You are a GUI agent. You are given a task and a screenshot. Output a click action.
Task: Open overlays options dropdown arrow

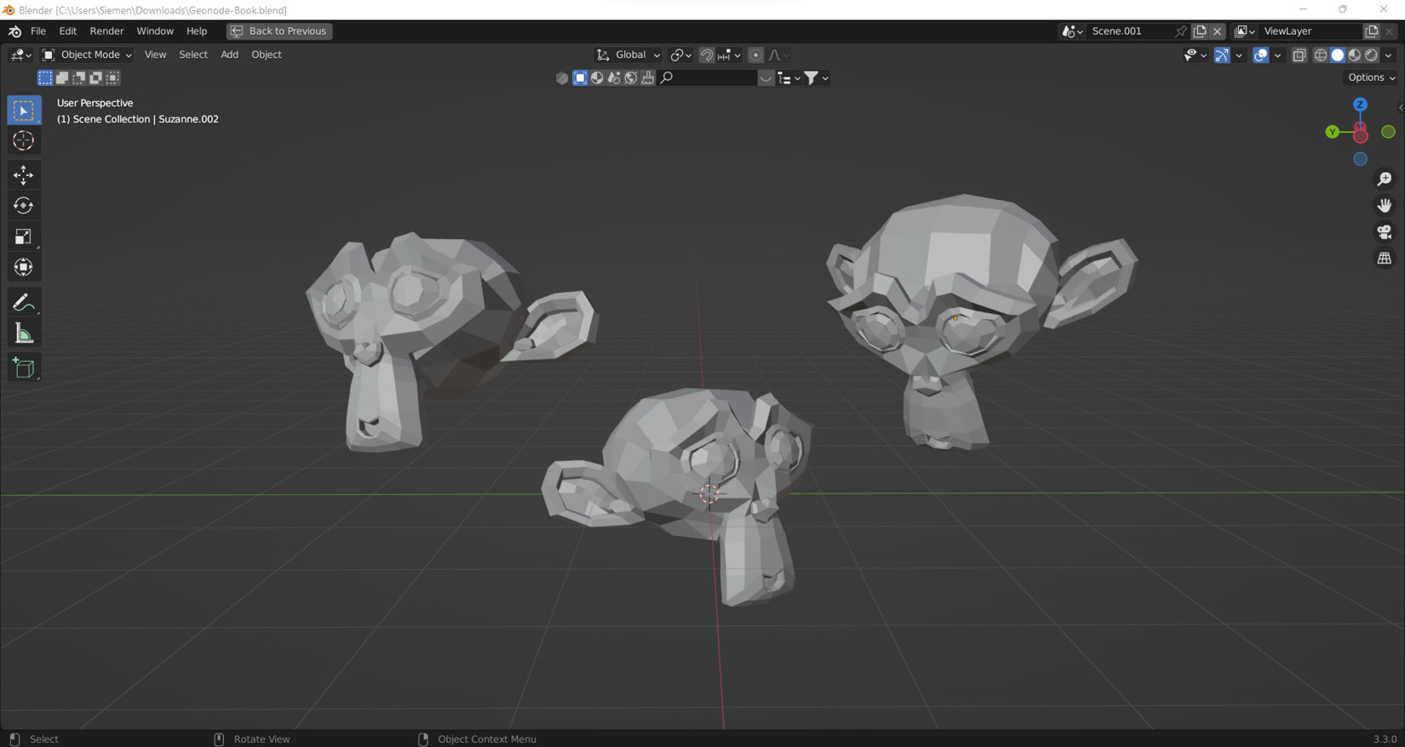click(1277, 54)
